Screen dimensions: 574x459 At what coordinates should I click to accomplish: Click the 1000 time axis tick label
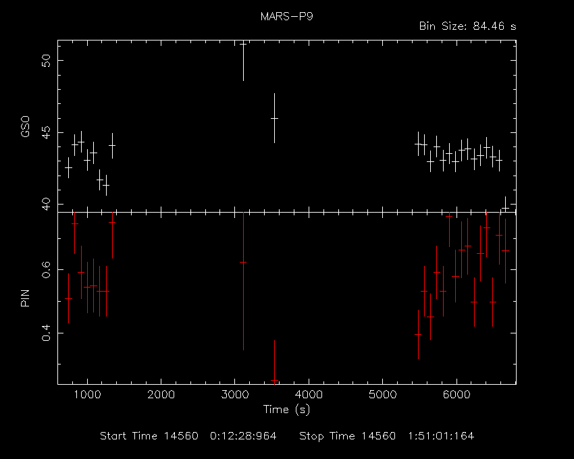pyautogui.click(x=87, y=395)
